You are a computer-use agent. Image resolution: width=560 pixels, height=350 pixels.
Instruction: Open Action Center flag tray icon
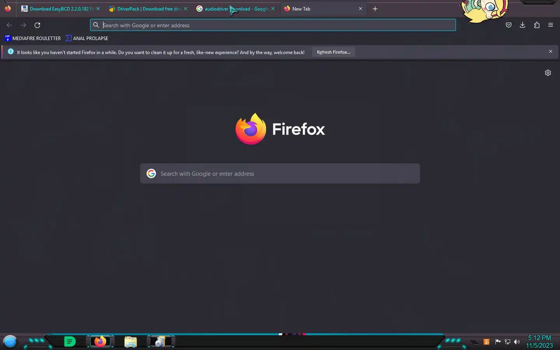[497, 342]
